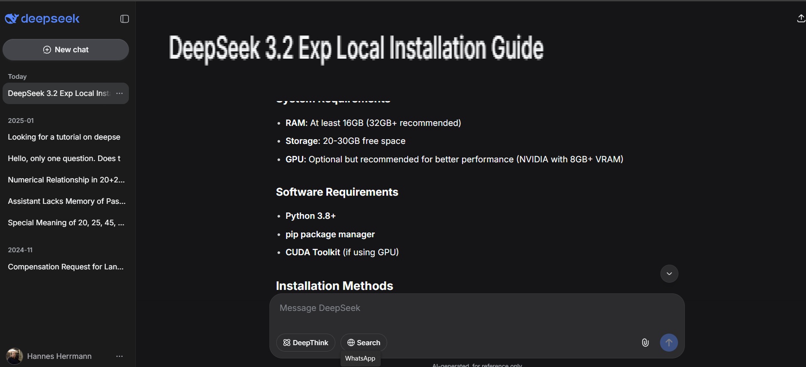Click the Hannes Herrmann username text
806x367 pixels.
tap(59, 356)
